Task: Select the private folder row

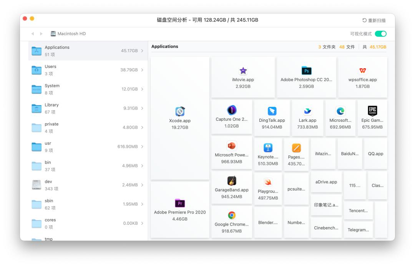Action: click(x=88, y=127)
